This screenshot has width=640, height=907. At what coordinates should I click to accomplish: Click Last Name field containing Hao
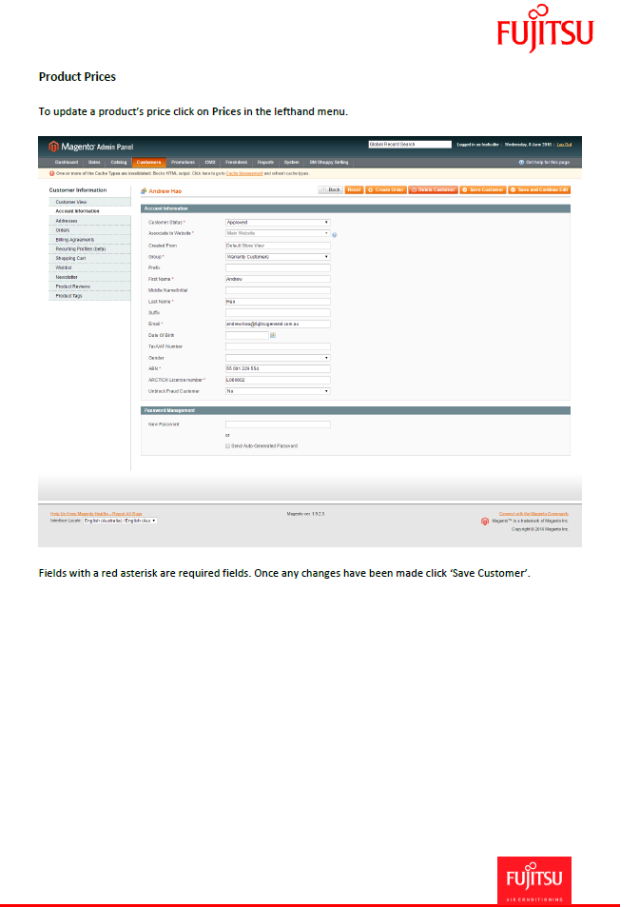[278, 302]
